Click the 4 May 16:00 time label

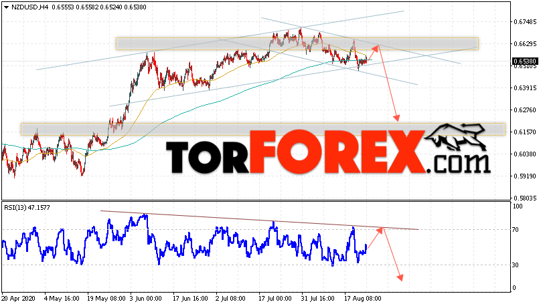[x=62, y=299]
